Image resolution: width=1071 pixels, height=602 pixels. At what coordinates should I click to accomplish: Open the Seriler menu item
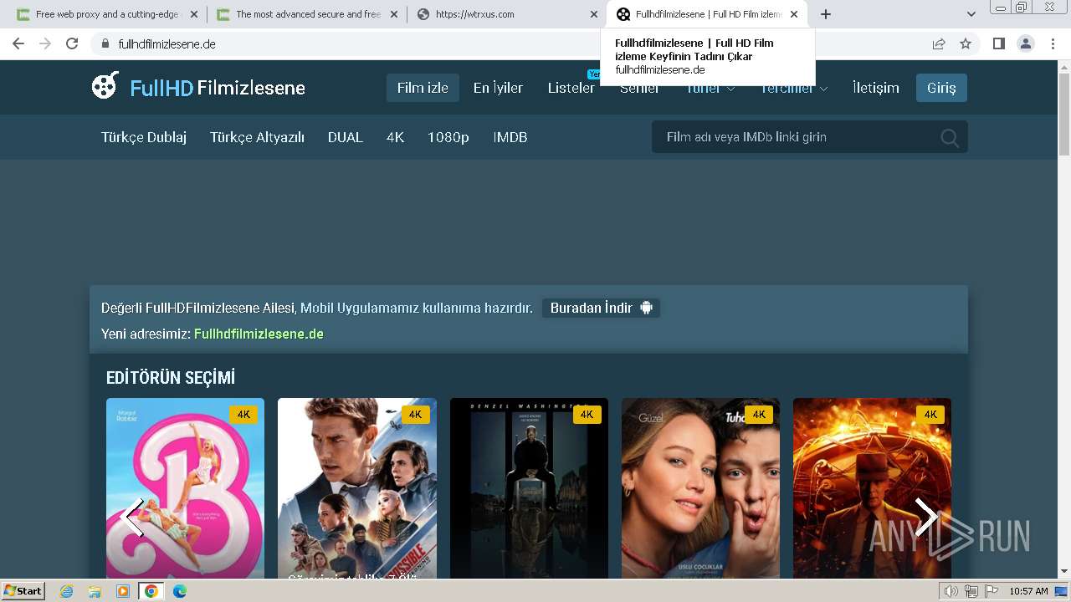click(x=639, y=89)
